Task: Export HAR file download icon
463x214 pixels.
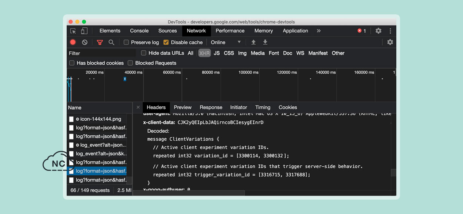Action: 265,42
